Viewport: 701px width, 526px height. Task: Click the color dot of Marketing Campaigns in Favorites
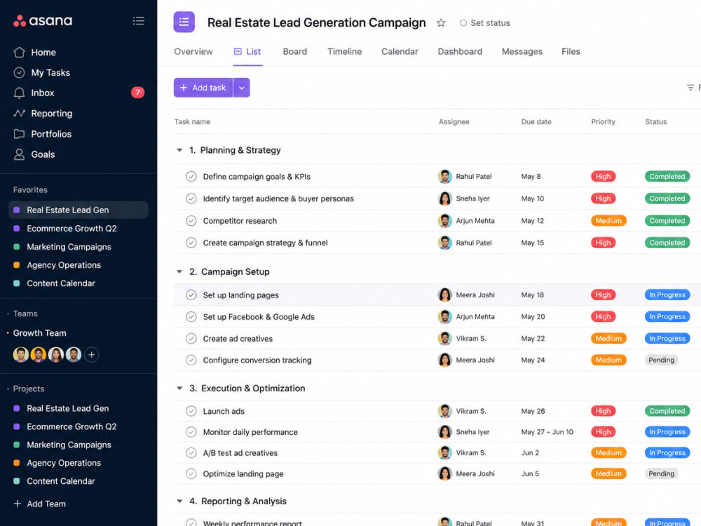click(17, 246)
